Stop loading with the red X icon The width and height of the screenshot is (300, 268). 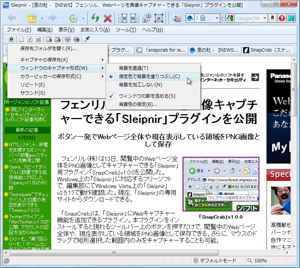coord(108,18)
